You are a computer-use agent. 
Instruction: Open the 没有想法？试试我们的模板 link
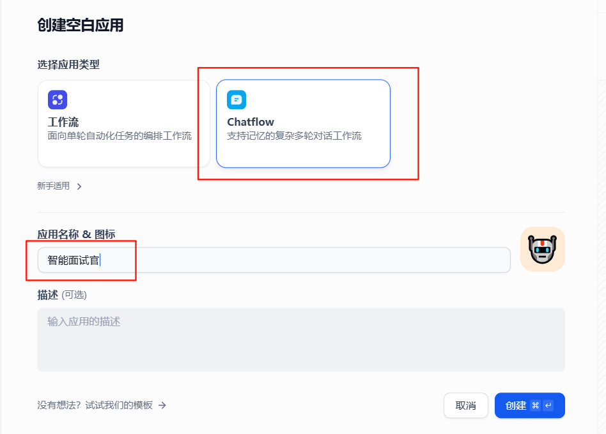(102, 405)
